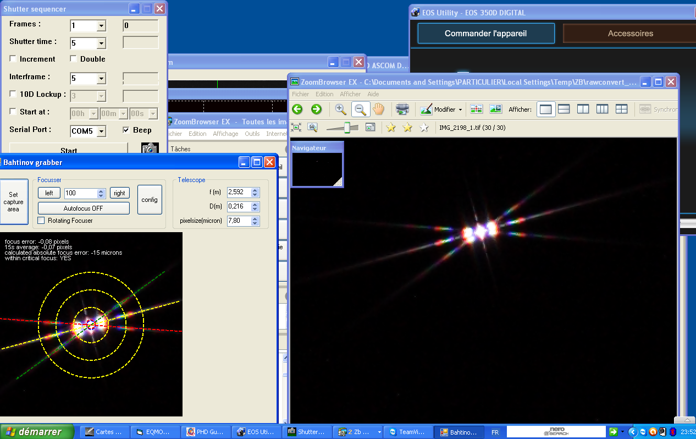
Task: Open Afficher menu in front ZoomBrowser window
Action: [x=350, y=94]
